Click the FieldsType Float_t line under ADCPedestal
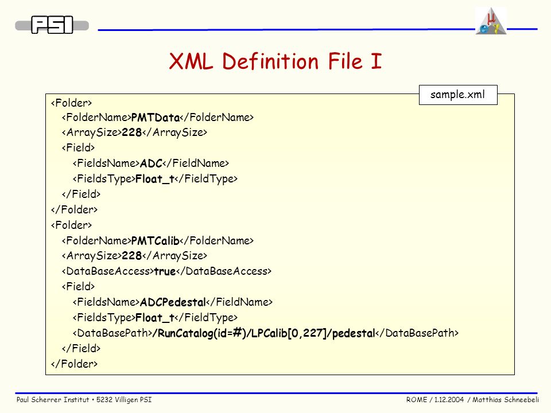The height and width of the screenshot is (413, 551). click(x=155, y=318)
